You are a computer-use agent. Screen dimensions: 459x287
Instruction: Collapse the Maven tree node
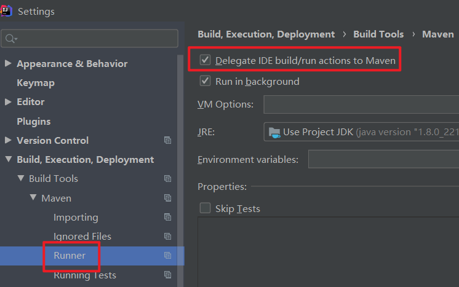click(33, 197)
